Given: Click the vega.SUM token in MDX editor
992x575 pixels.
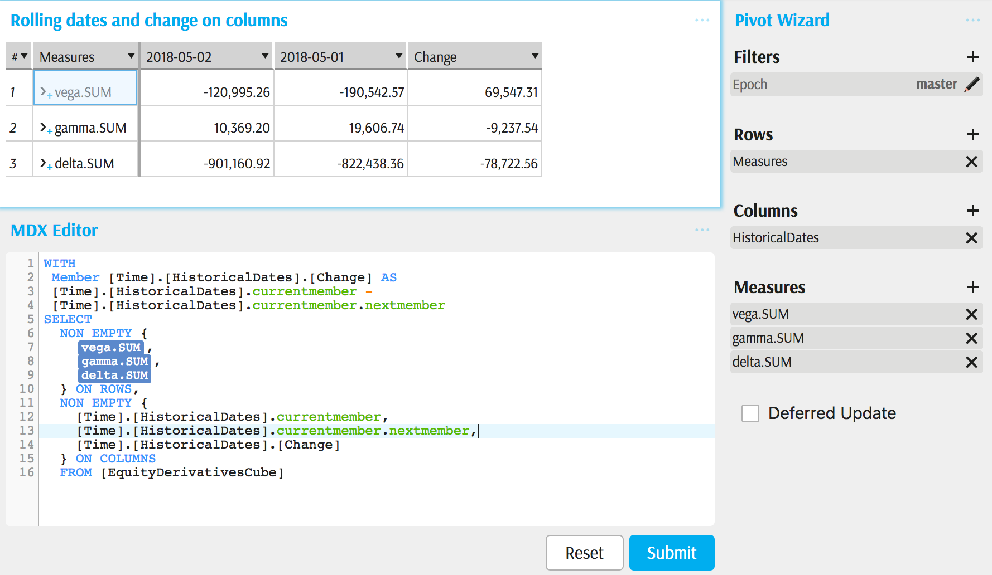Looking at the screenshot, I should [x=111, y=348].
